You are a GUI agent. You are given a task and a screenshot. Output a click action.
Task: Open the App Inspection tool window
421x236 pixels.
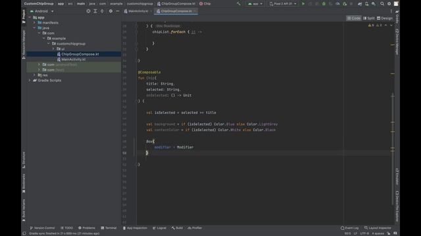(135, 228)
